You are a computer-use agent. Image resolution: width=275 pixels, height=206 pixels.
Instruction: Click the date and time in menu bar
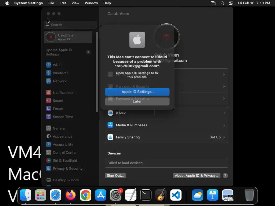(x=254, y=3)
